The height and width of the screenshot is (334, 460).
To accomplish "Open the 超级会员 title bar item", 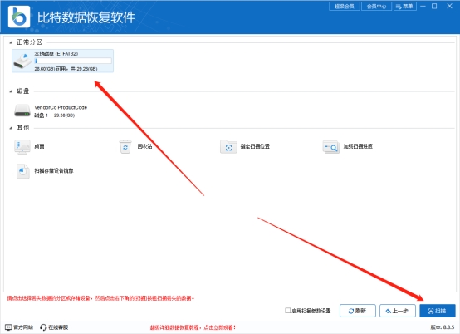I will coord(345,6).
